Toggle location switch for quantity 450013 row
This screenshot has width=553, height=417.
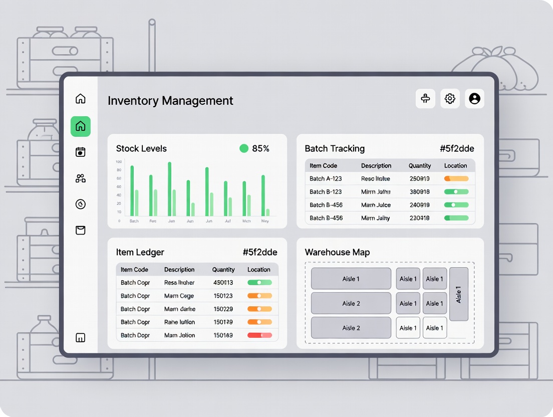coord(259,283)
